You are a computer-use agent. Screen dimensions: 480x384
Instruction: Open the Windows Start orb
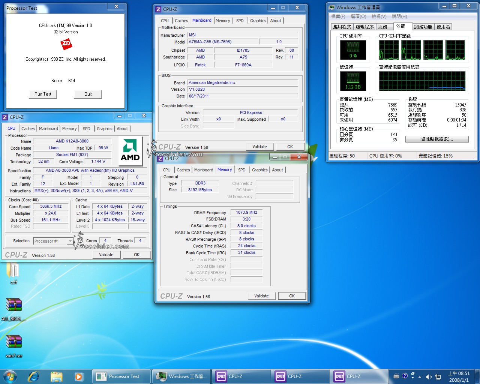click(10, 376)
